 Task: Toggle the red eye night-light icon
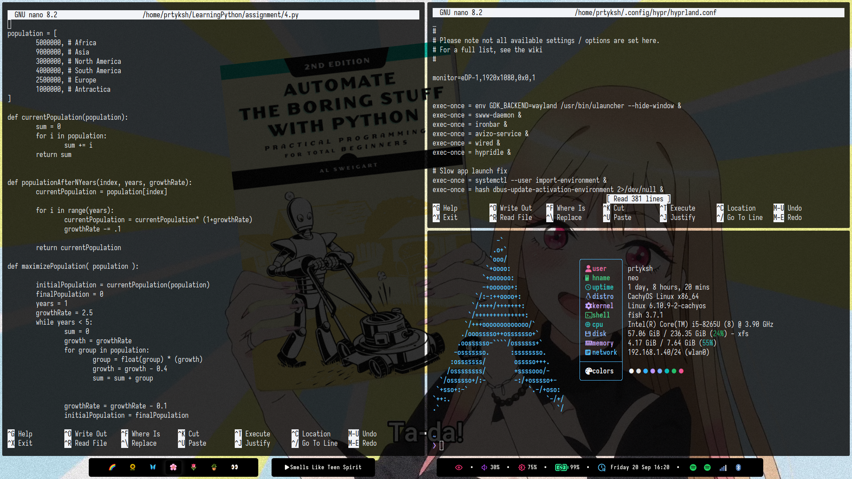coord(459,467)
